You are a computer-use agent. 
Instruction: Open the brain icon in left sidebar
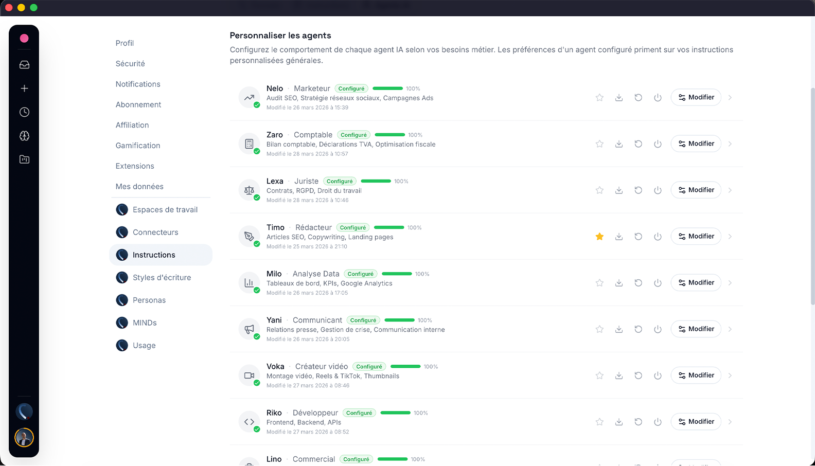pyautogui.click(x=24, y=136)
